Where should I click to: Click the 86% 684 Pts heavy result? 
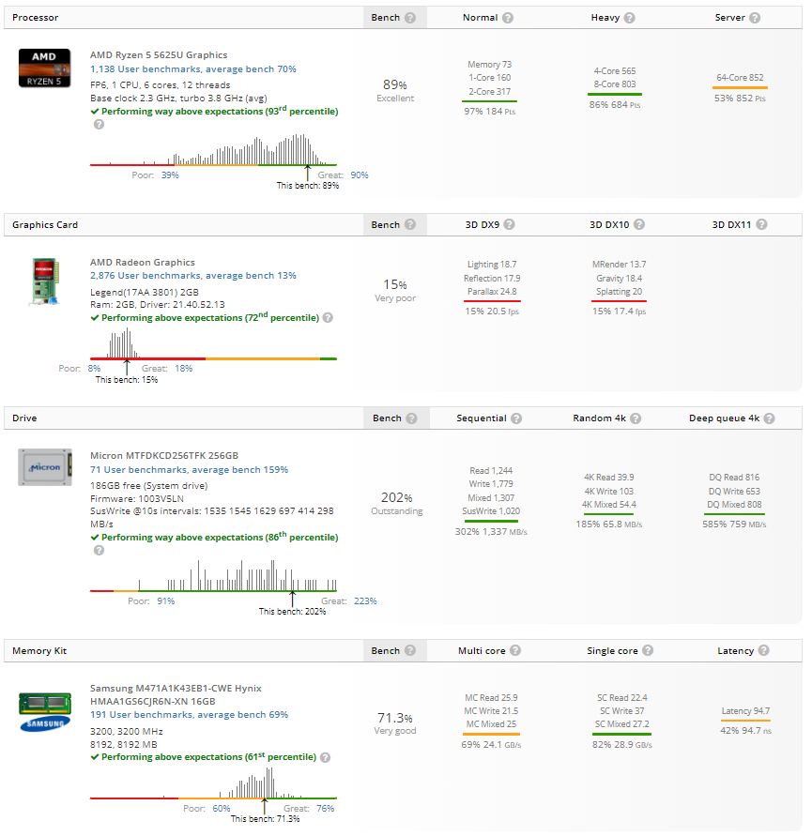[x=615, y=104]
